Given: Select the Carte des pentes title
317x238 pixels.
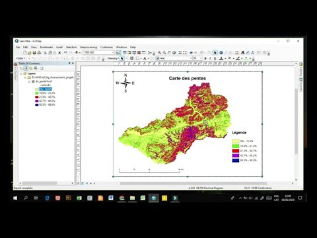Looking at the screenshot, I should 188,78.
